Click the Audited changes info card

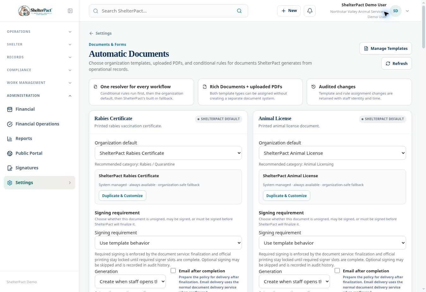click(359, 92)
